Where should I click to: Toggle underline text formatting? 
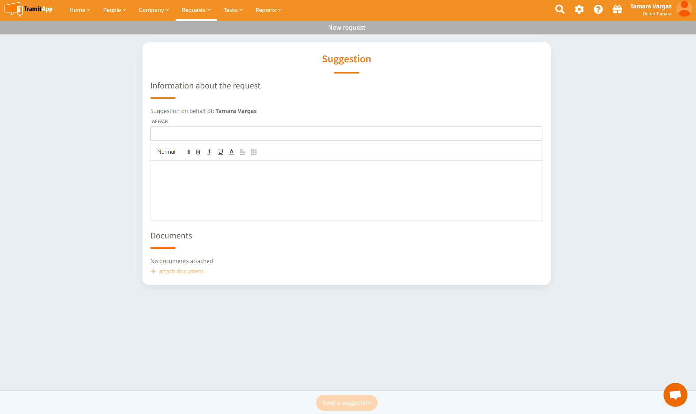(x=220, y=152)
